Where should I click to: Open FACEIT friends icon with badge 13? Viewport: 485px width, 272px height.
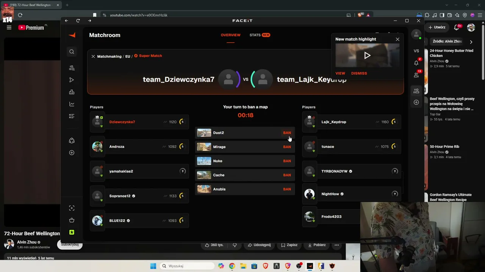click(x=416, y=75)
